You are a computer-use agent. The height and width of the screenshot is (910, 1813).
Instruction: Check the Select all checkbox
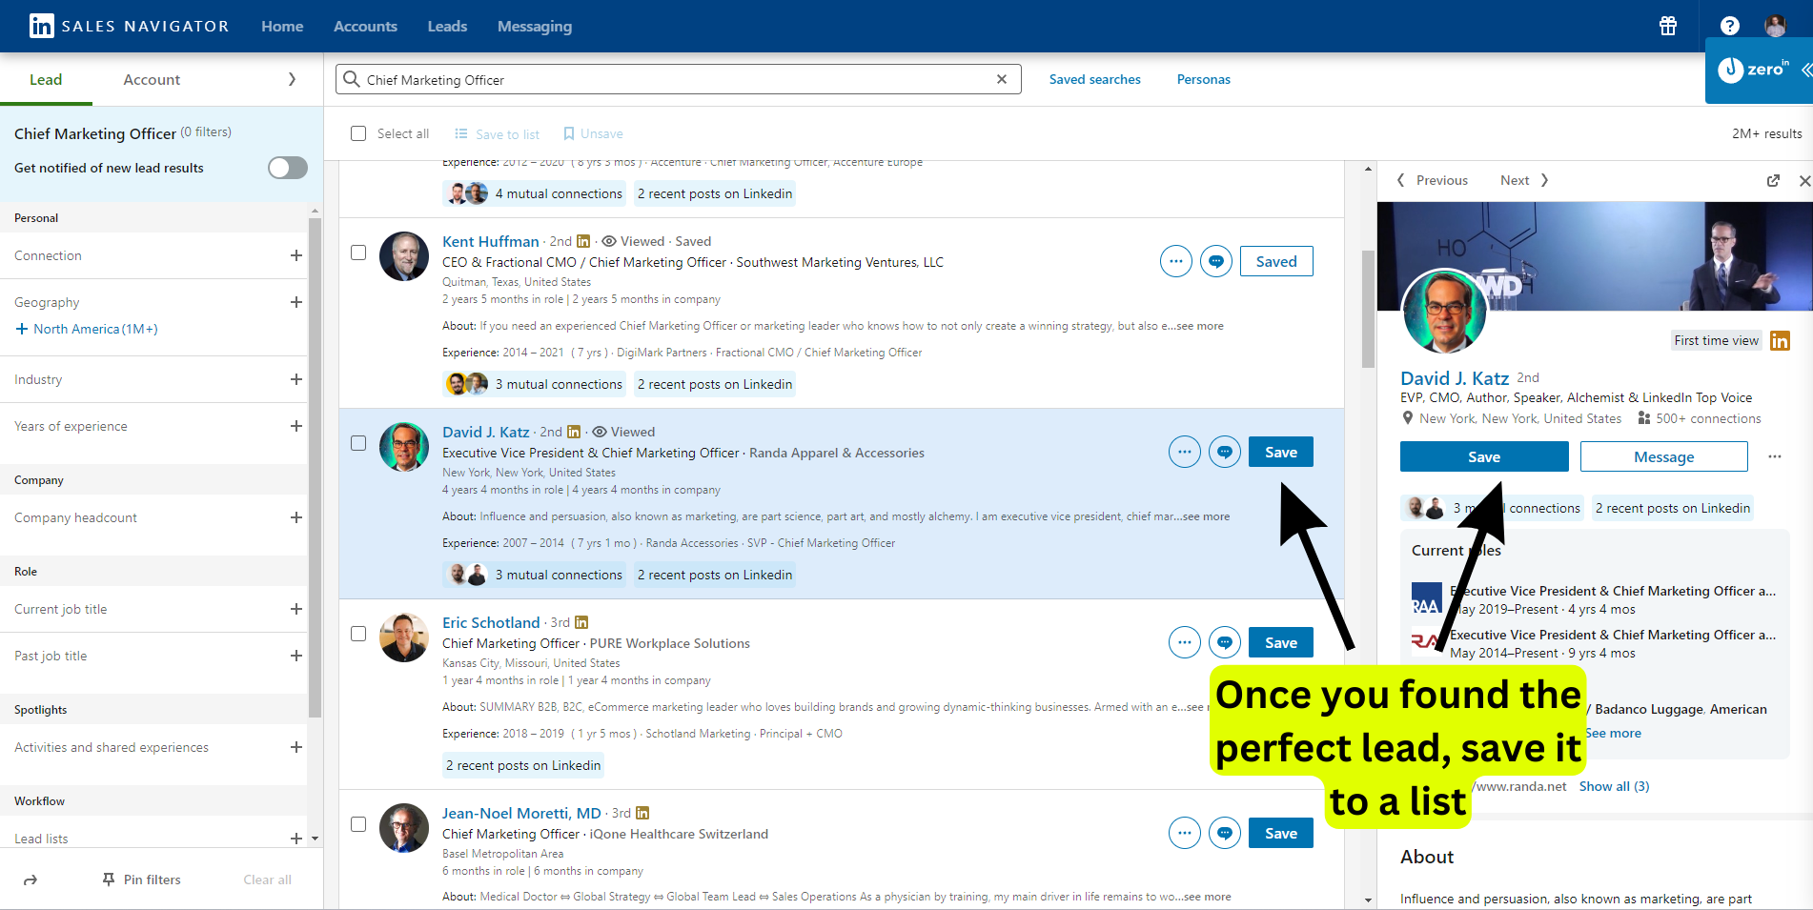pyautogui.click(x=358, y=133)
